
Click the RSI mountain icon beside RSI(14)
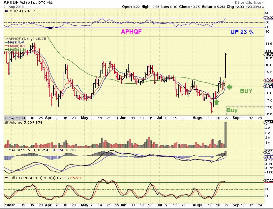pyautogui.click(x=6, y=11)
